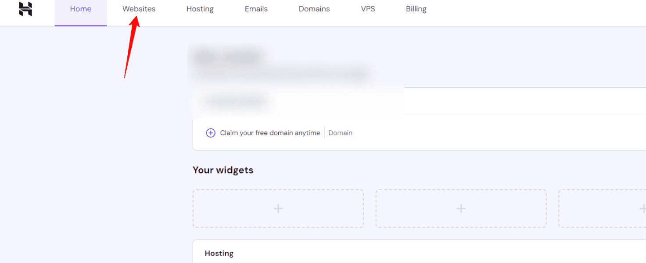Screen dimensions: 646x263
Task: Expand the Hosting section at the bottom
Action: pos(219,253)
